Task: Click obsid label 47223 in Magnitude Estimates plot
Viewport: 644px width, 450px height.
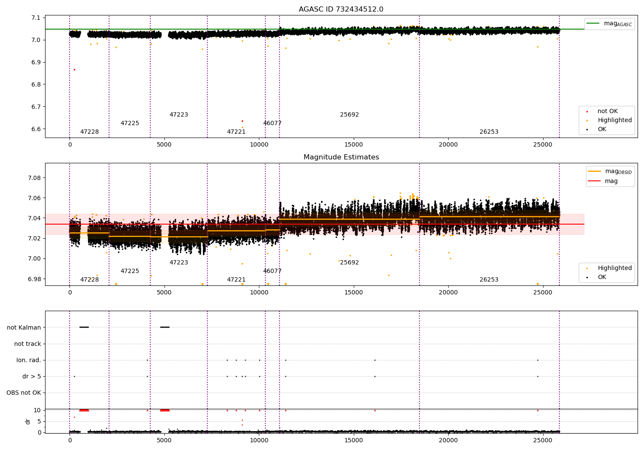Action: click(x=179, y=263)
